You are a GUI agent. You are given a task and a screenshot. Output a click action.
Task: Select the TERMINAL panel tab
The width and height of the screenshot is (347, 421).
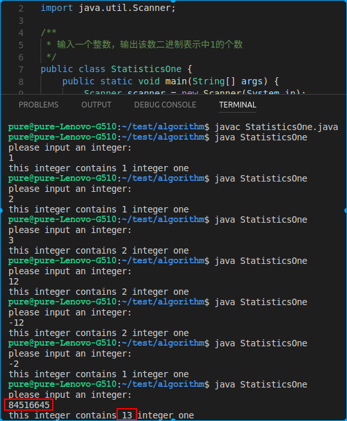tap(238, 105)
